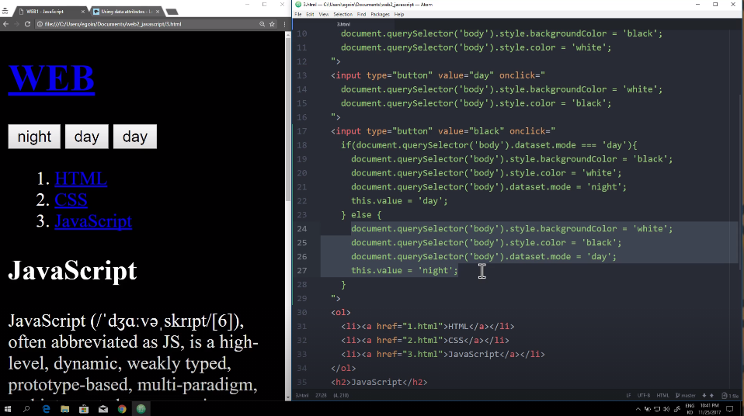Open the HTML list link
Image resolution: width=744 pixels, height=416 pixels.
click(x=81, y=179)
